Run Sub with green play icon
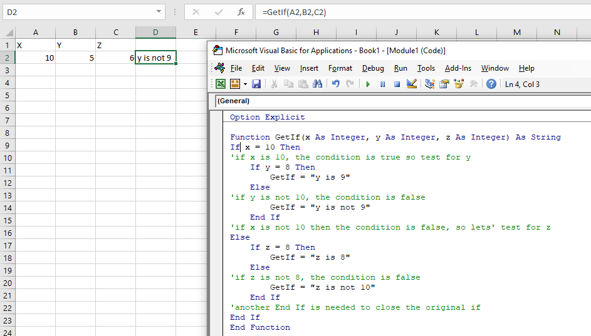The height and width of the screenshot is (336, 591). pos(368,84)
